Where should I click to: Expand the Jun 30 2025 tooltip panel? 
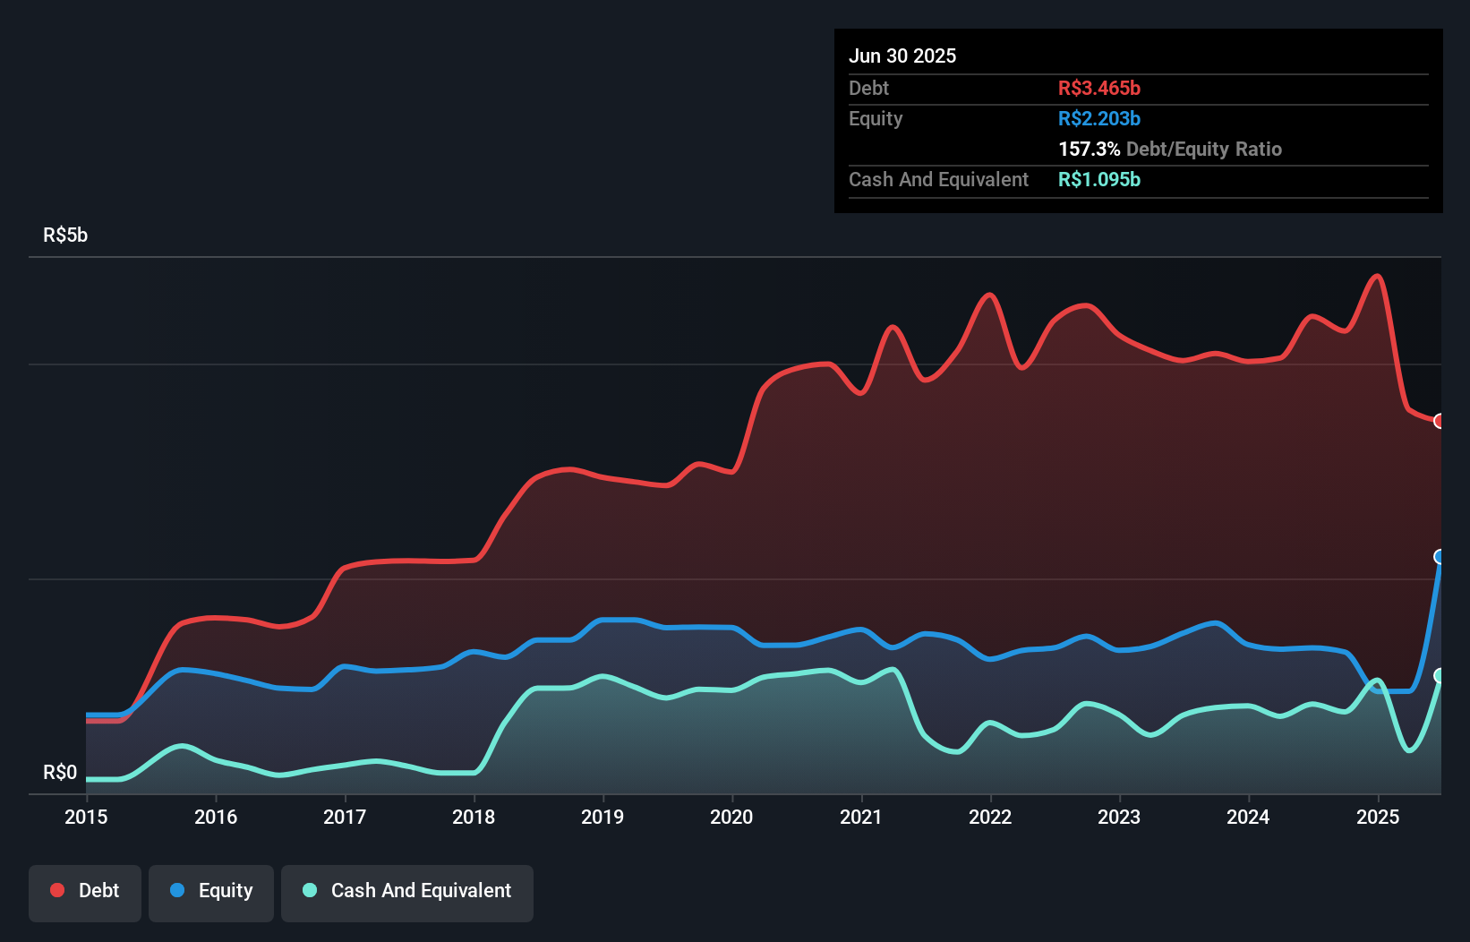pyautogui.click(x=902, y=56)
